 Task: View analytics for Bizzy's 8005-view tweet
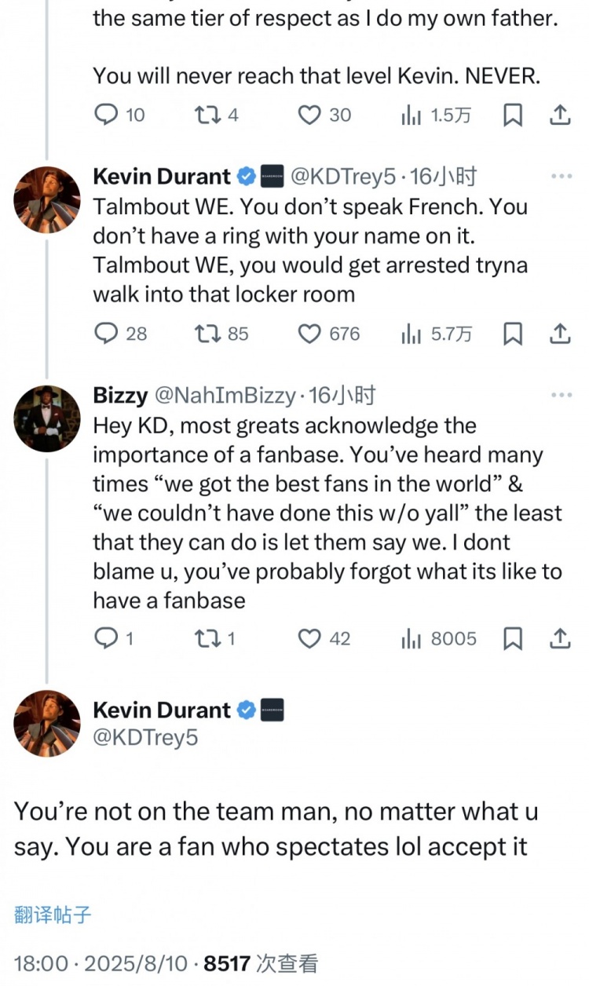click(412, 638)
